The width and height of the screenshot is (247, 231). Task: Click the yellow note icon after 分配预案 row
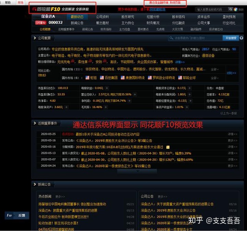(x=168, y=147)
